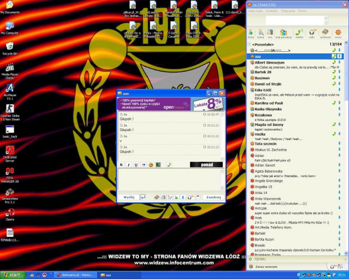Open text color picker in chat toolbar
Viewport: 349px width, 279px height.
(x=144, y=165)
